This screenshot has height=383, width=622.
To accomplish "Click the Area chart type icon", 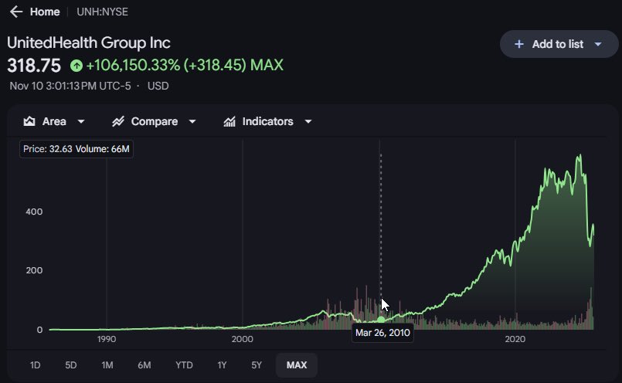I will coord(29,121).
